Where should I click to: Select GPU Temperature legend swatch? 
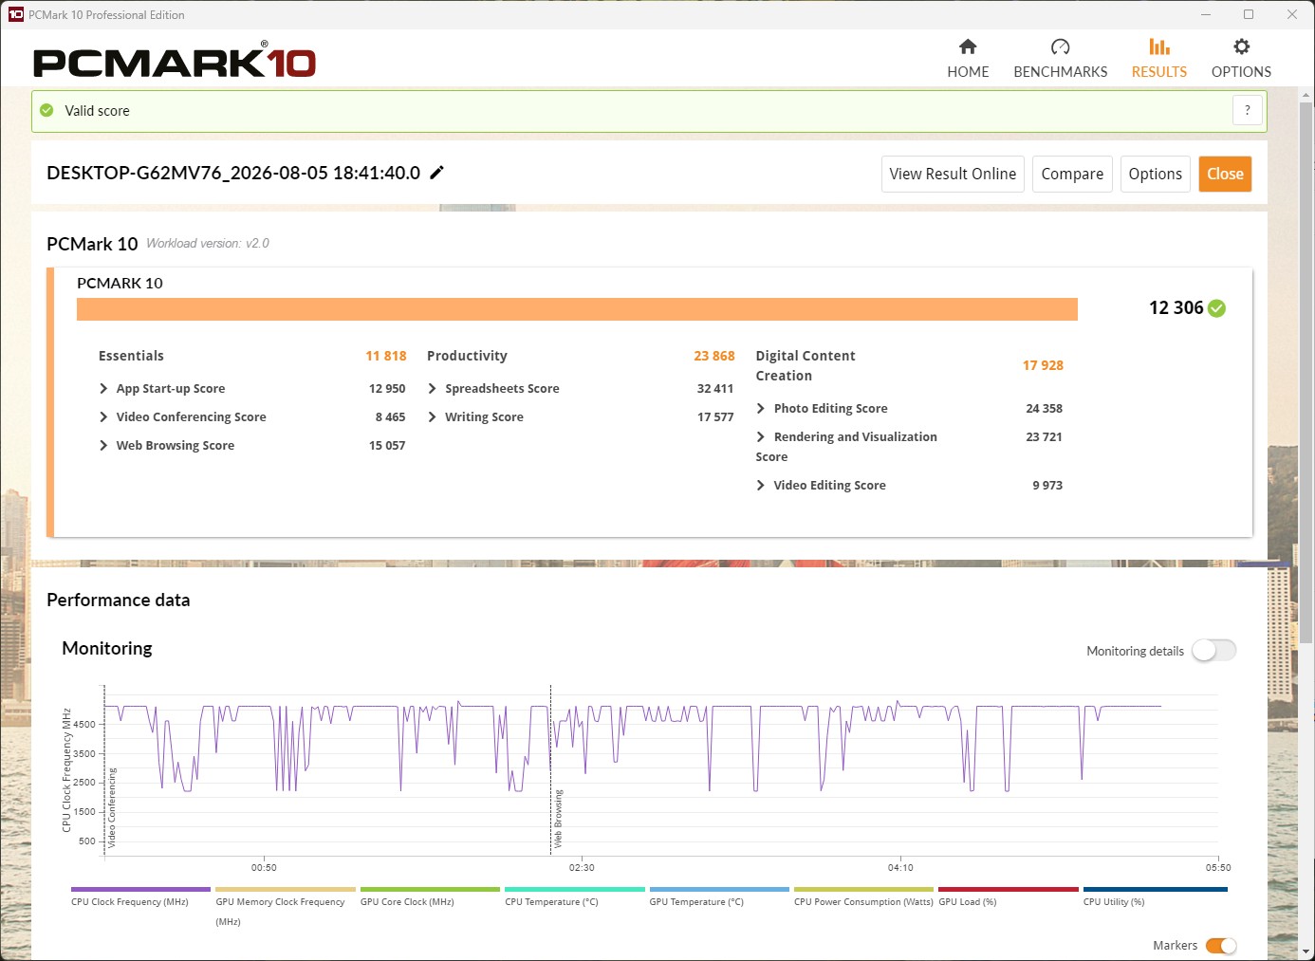[x=719, y=890]
